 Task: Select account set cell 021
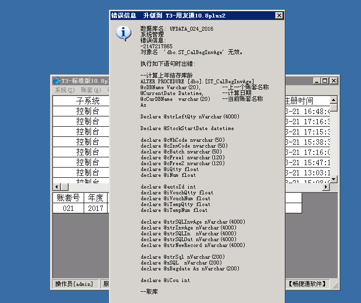[x=68, y=208]
